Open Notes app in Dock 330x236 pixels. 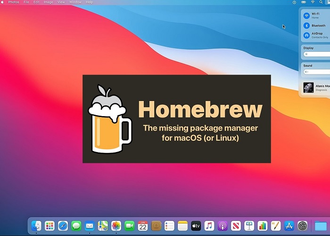[183, 226]
